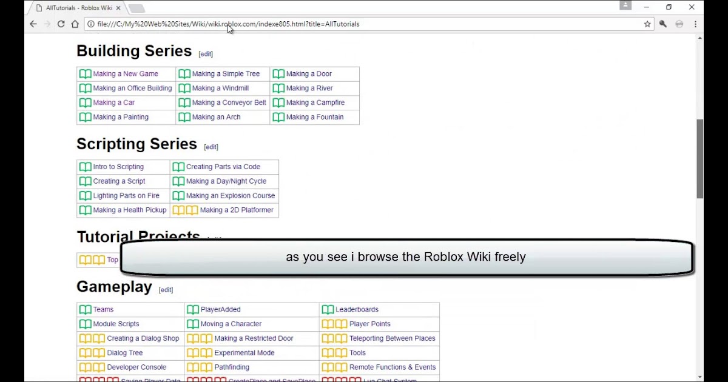Open Making a Conveyor Belt tutorial
Viewport: 728px width, 382px height.
click(229, 103)
